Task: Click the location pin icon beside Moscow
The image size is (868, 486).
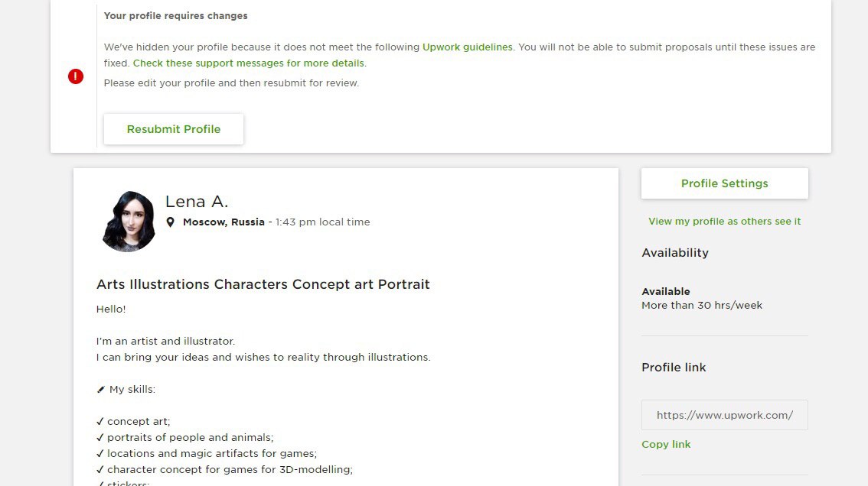Action: 171,222
